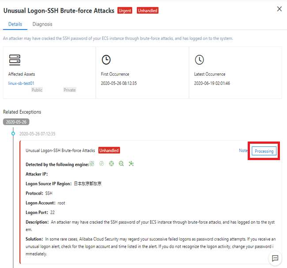Click the third detection engine globe icon
The height and width of the screenshot is (268, 287).
(111, 164)
